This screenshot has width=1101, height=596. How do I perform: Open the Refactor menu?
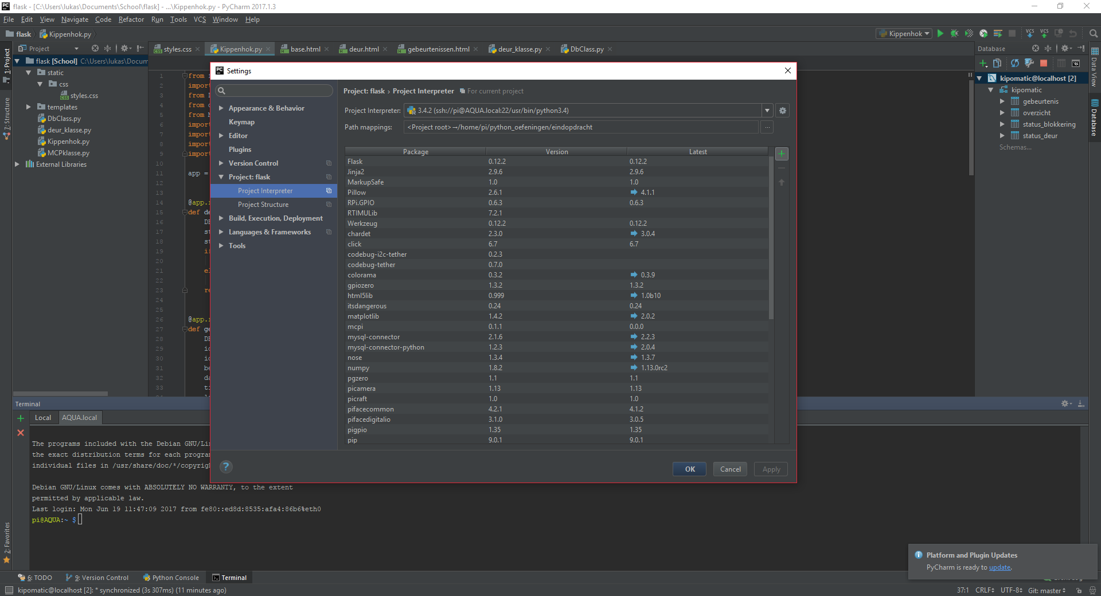point(131,19)
